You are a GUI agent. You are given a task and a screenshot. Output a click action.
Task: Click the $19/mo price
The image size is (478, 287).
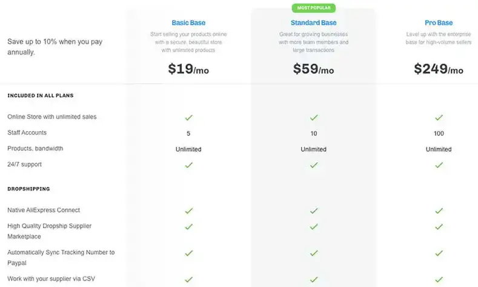[x=188, y=69]
